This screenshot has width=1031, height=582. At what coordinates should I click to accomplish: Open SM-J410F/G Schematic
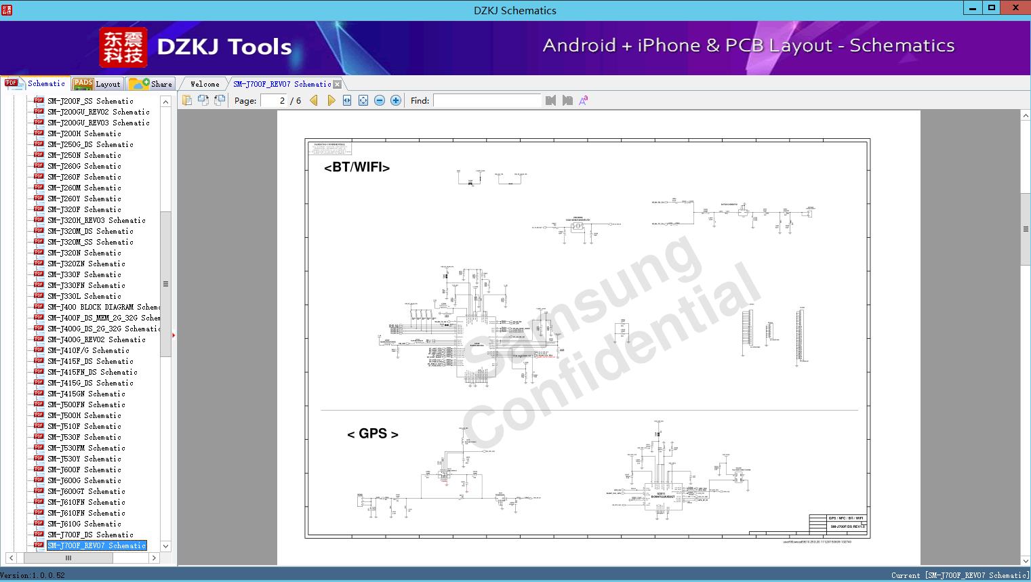[x=88, y=350]
